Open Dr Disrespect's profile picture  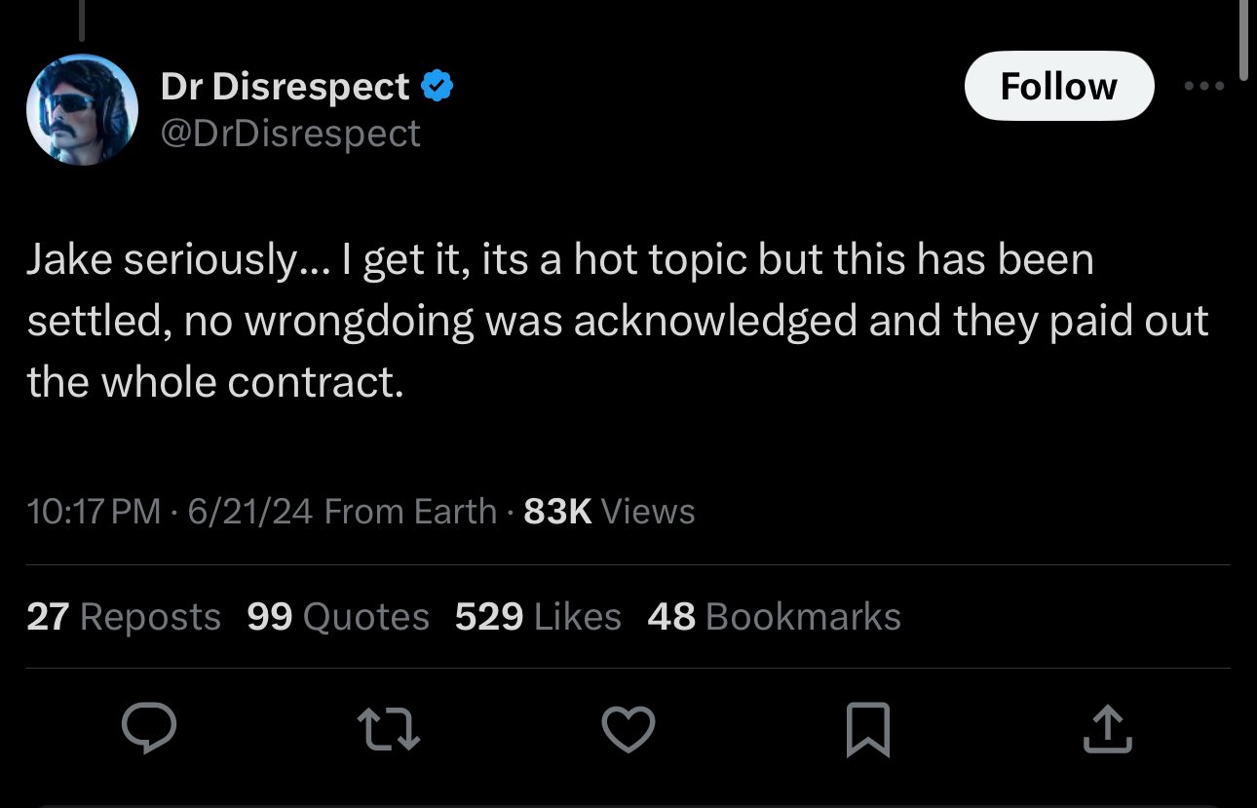coord(82,109)
